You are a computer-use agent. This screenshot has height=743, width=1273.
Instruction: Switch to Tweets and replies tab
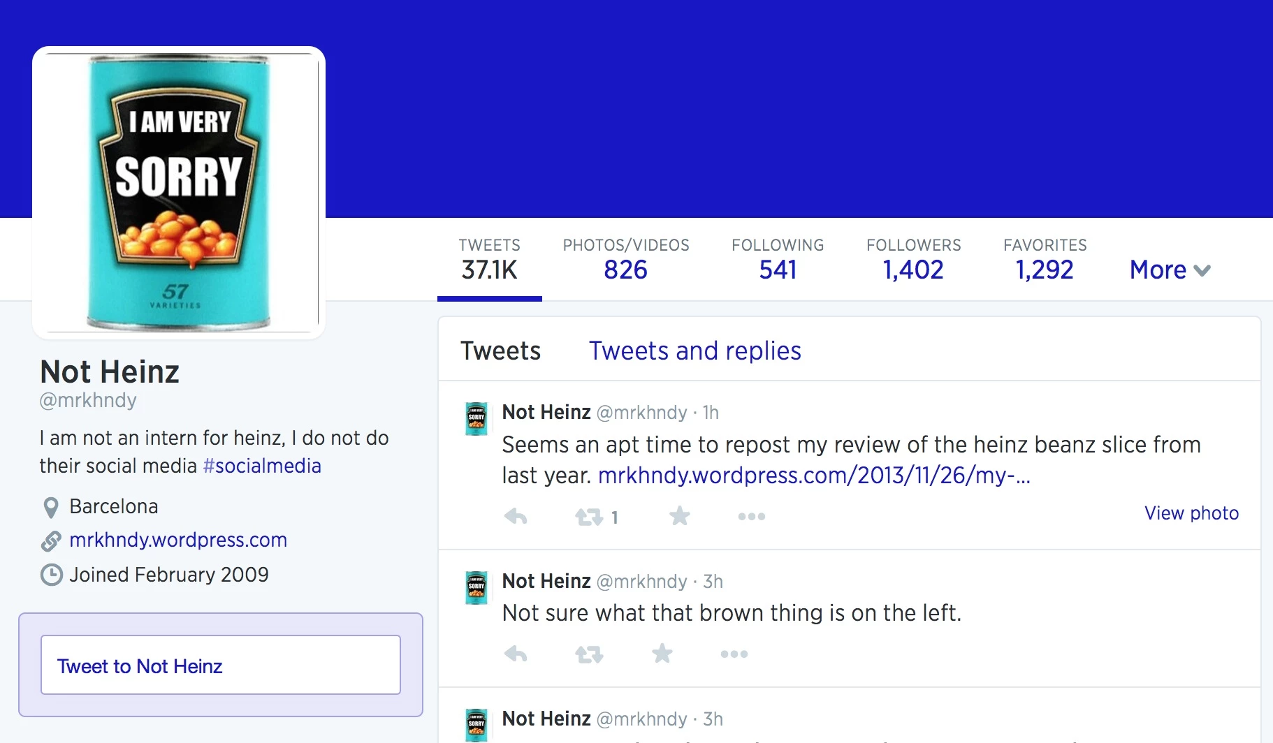tap(694, 351)
